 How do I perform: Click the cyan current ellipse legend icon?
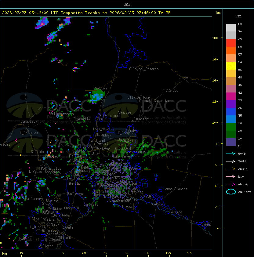[231, 192]
